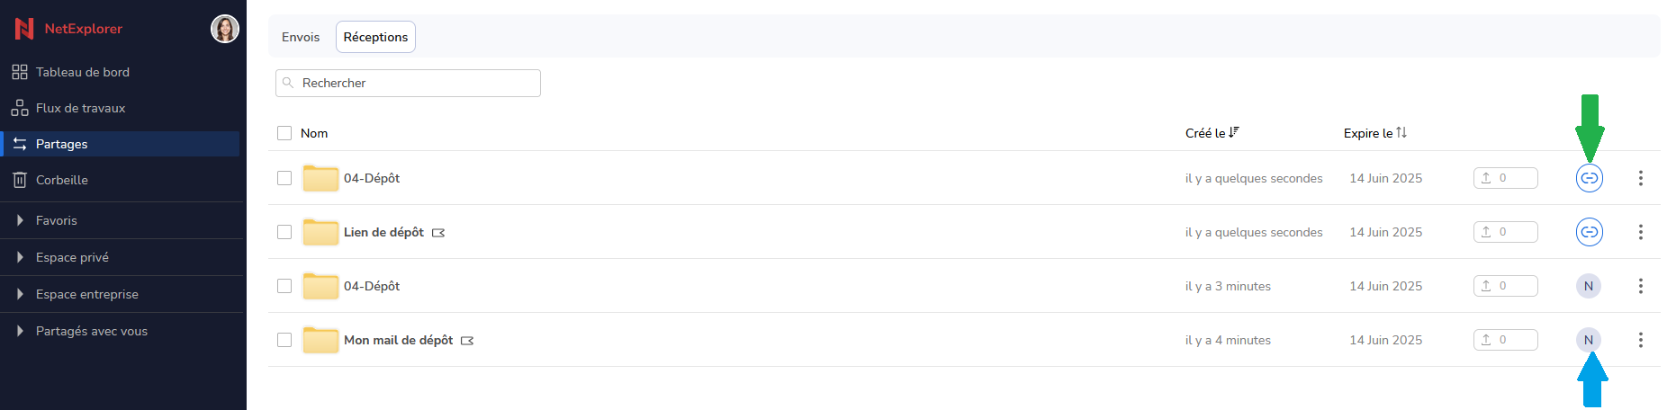Open three-dot menu for Mon mail de dépôt

(x=1641, y=340)
